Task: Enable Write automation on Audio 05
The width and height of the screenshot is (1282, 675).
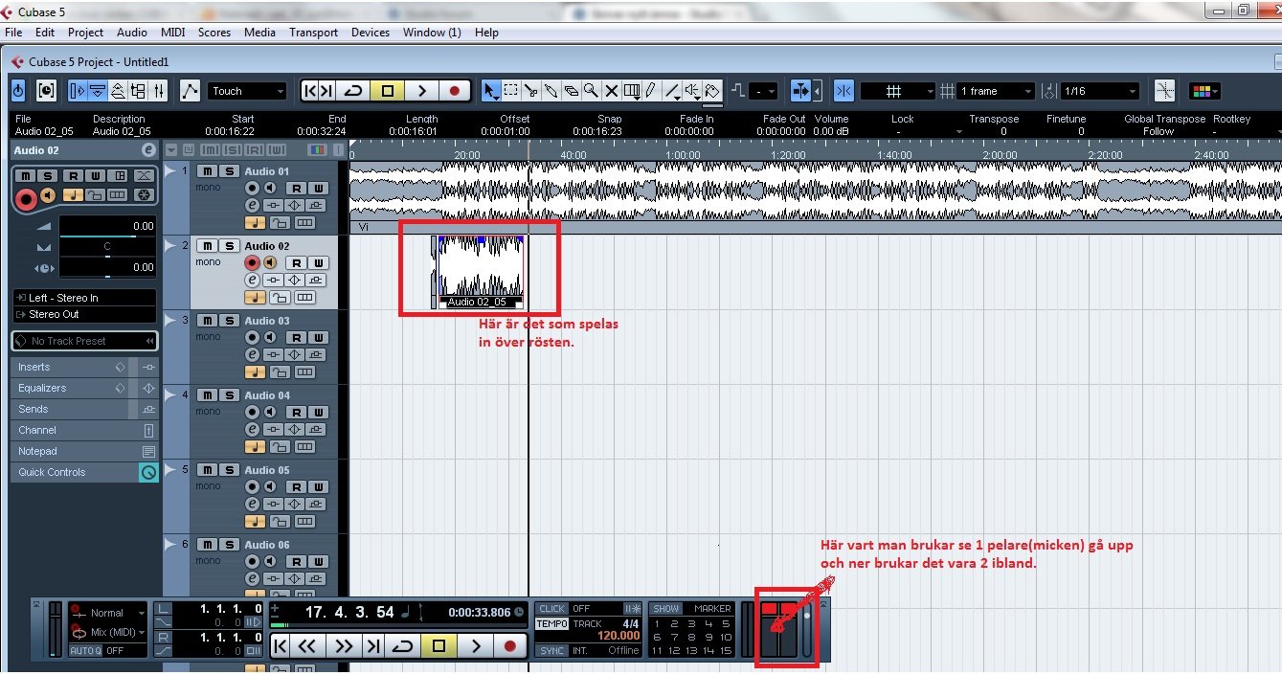Action: click(318, 486)
